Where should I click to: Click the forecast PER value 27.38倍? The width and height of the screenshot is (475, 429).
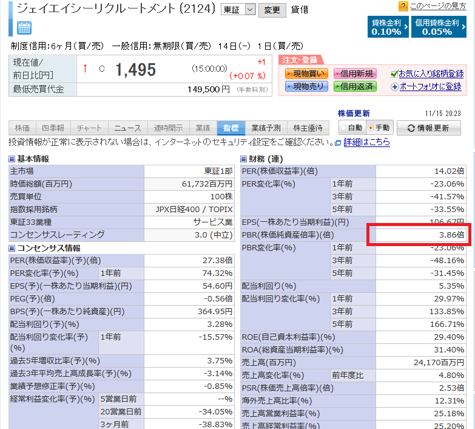click(218, 260)
